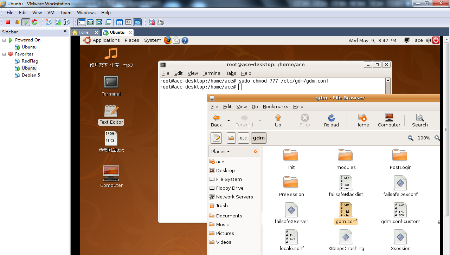Image resolution: width=450 pixels, height=255 pixels.
Task: Click the Search button in File Browser
Action: point(420,120)
